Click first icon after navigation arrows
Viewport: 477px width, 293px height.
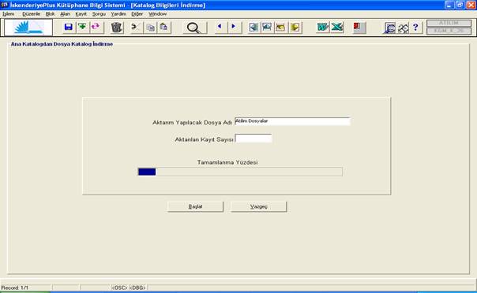(x=254, y=28)
